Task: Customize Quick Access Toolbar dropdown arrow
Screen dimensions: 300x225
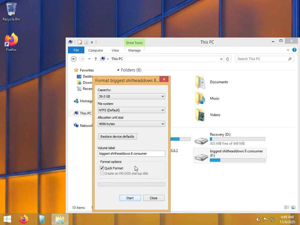Action: click(92, 42)
